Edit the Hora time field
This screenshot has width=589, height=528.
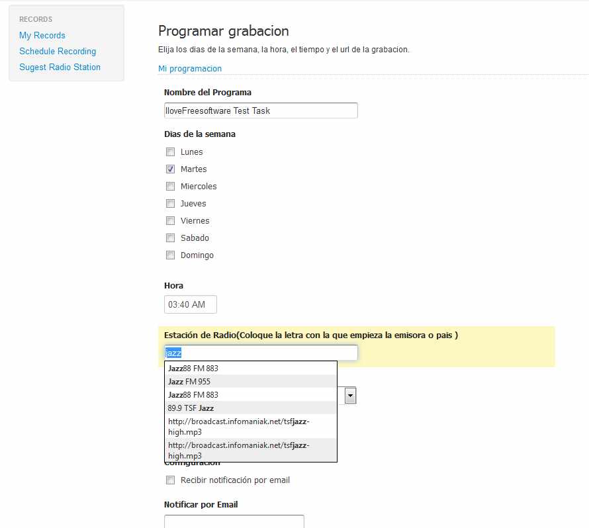(x=190, y=304)
